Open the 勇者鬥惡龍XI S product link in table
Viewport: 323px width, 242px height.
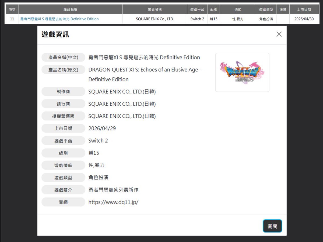pos(59,19)
